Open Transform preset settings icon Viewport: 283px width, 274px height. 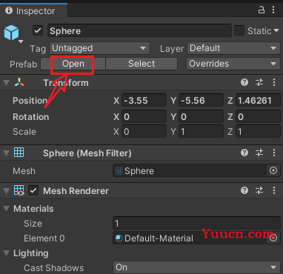(x=259, y=82)
